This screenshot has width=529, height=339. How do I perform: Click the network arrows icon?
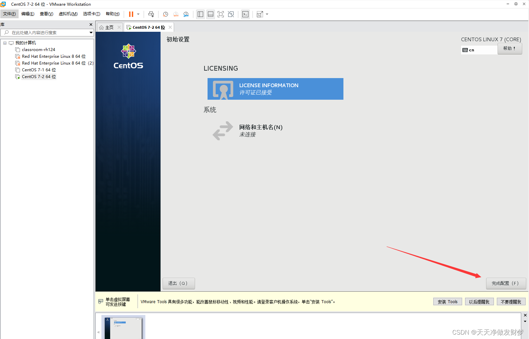pyautogui.click(x=223, y=131)
